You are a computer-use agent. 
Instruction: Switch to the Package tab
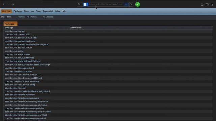(x=18, y=11)
